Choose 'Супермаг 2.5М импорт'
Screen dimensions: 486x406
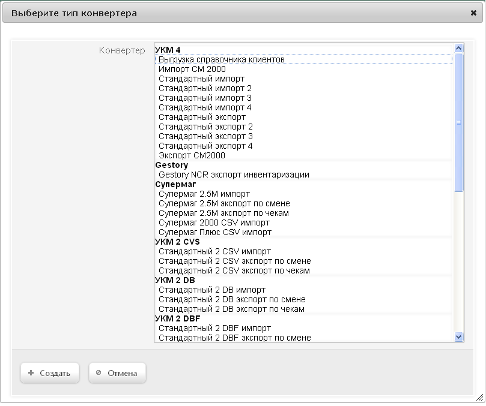point(303,194)
